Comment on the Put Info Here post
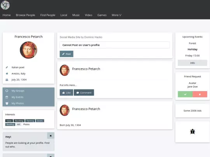Image resolution: width=210 pixels, height=157 pixels. coord(84,93)
